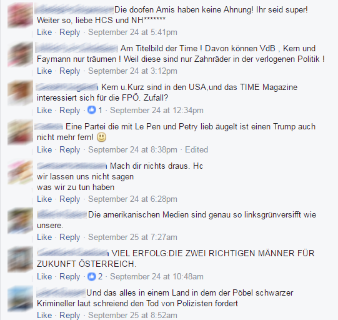Image resolution: width=338 pixels, height=320 pixels.
Task: Like the 'Mach dir nichts draus' comment
Action: pyautogui.click(x=44, y=199)
